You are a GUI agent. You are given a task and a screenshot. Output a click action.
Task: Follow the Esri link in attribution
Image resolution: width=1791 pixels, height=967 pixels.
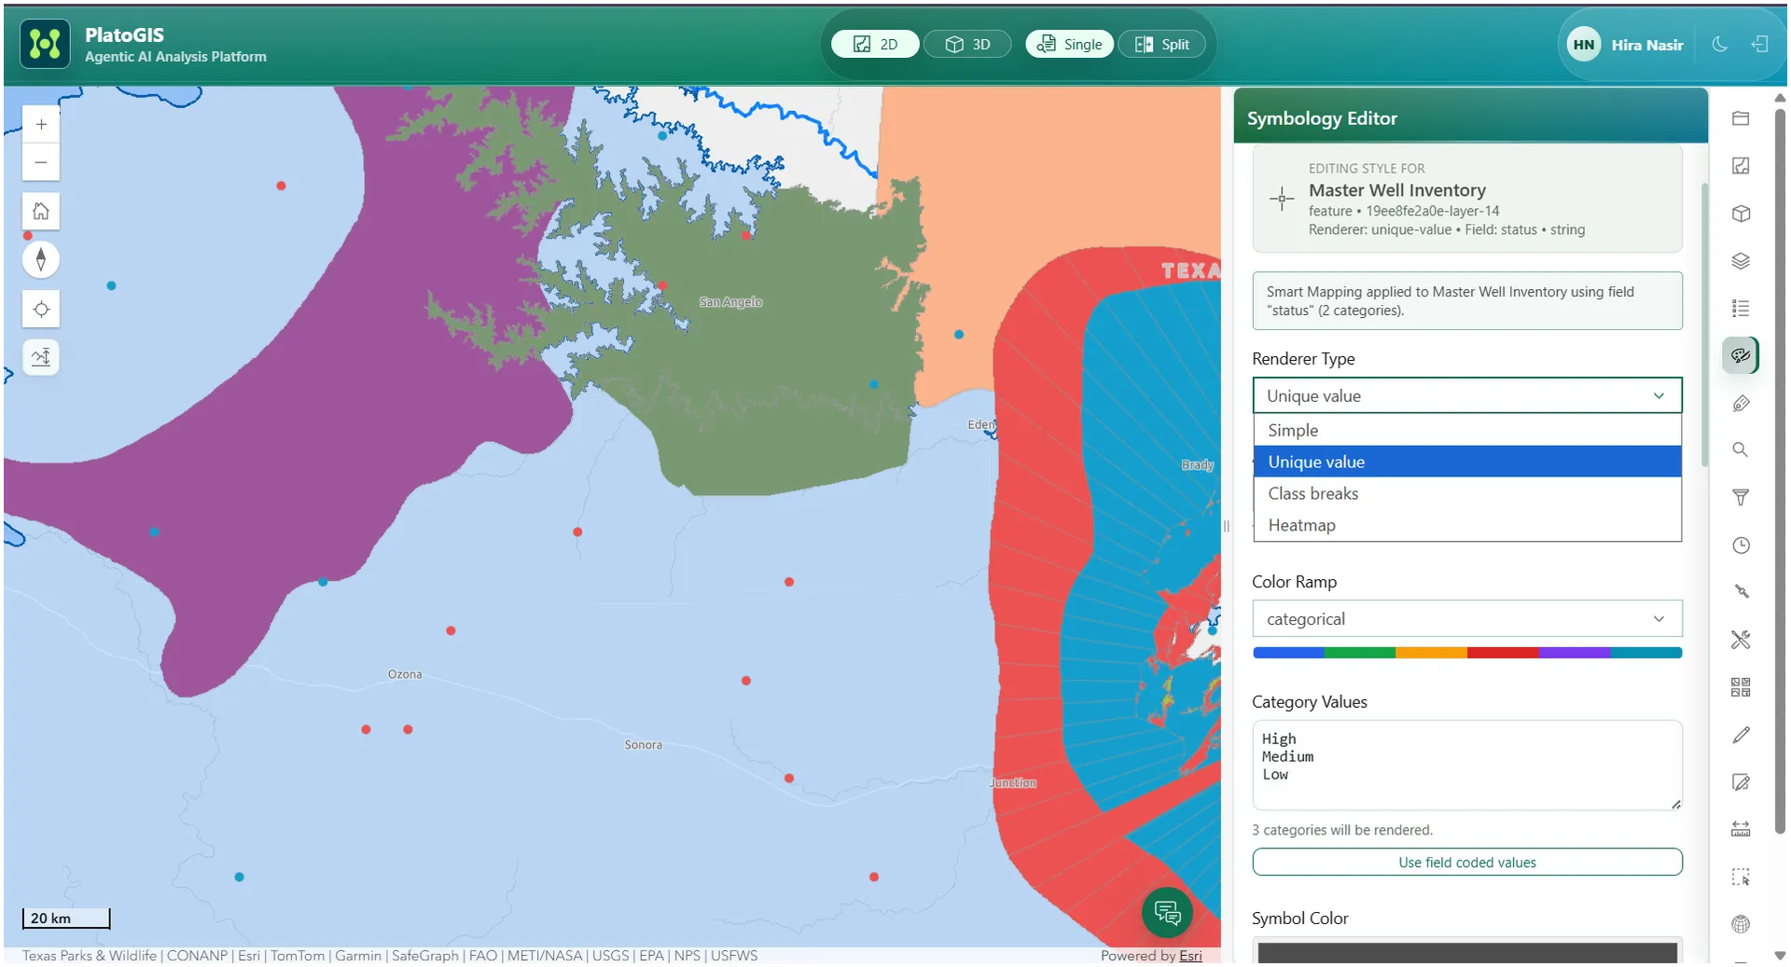tap(1190, 955)
